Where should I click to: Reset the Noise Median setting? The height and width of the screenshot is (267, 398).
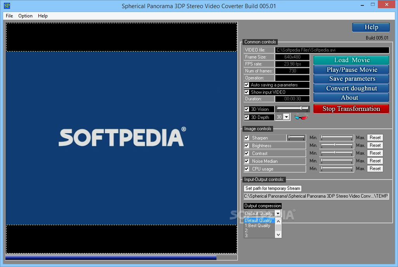point(375,161)
